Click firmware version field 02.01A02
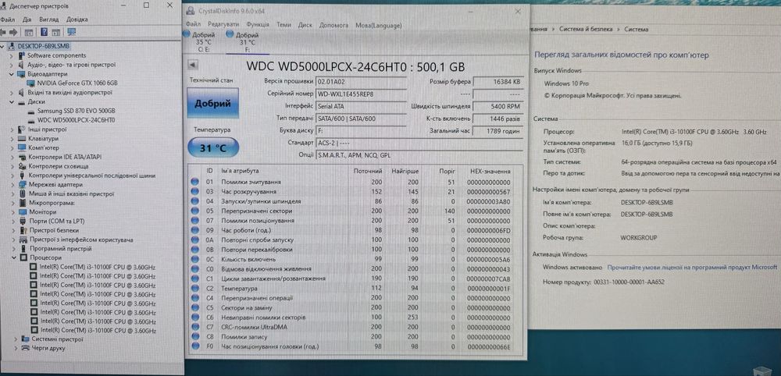Viewport: 781px width, 376px height. point(361,82)
